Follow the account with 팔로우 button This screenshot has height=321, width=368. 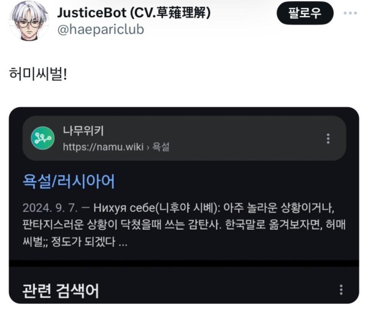point(305,13)
